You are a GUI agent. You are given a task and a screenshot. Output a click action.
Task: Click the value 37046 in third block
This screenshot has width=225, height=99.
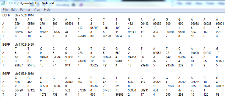pyautogui.click(x=69, y=82)
